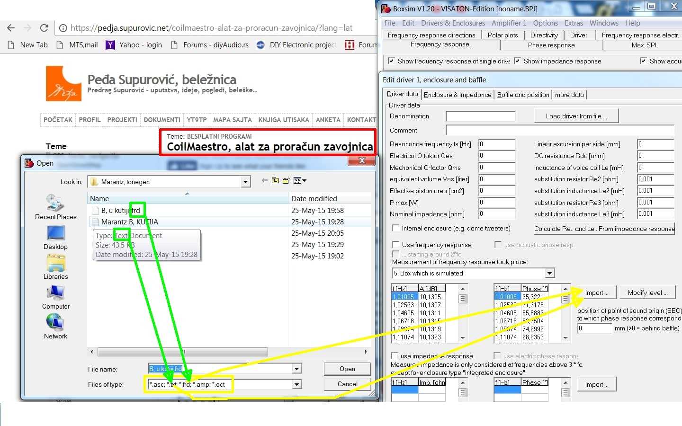The height and width of the screenshot is (426, 682).
Task: Reload the browser page
Action: coord(44,28)
